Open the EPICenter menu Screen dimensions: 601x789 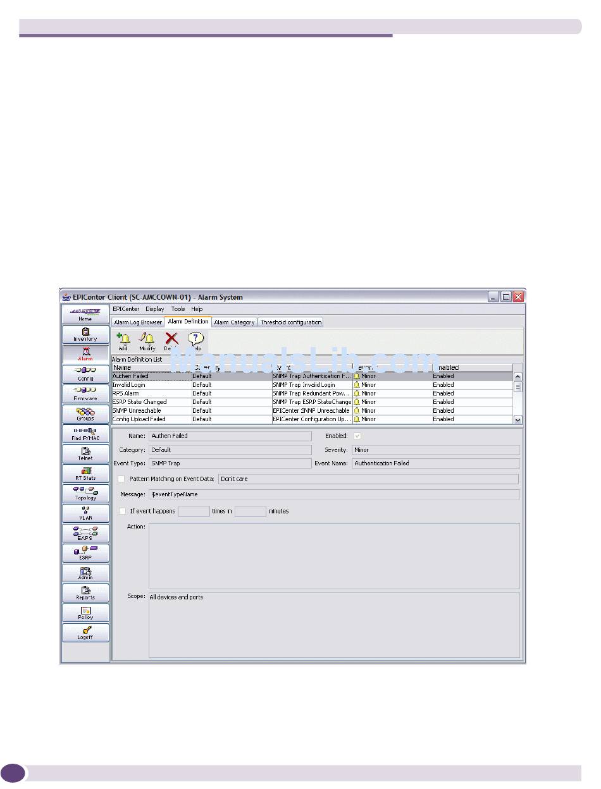127,309
